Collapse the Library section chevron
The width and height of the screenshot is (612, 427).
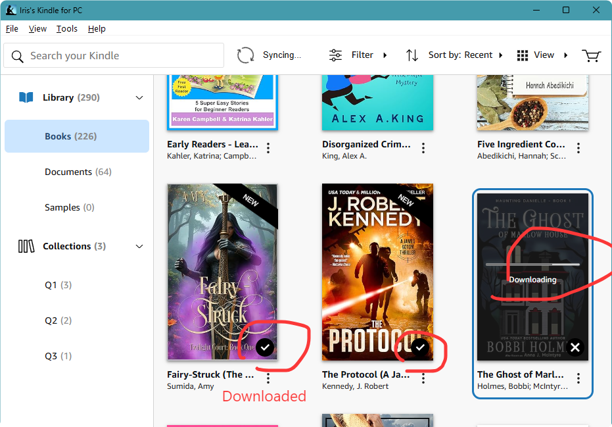[x=139, y=97]
